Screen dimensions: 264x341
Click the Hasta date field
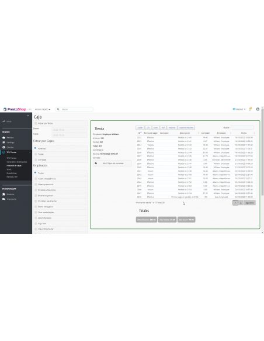tap(70, 135)
